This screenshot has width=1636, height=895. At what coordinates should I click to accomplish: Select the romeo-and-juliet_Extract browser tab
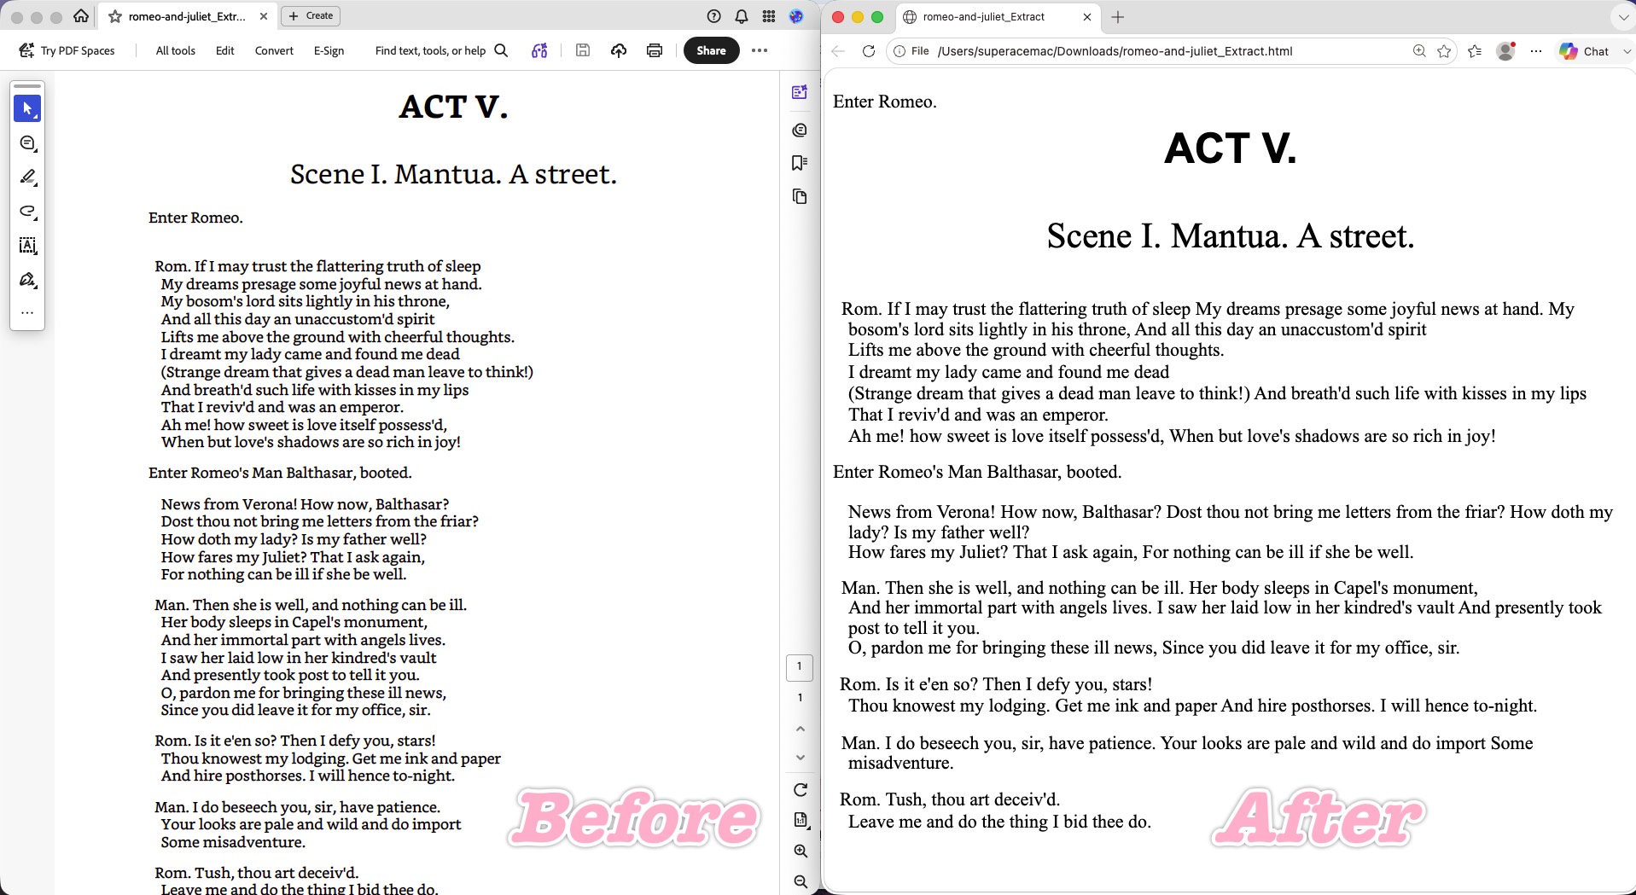(x=997, y=17)
